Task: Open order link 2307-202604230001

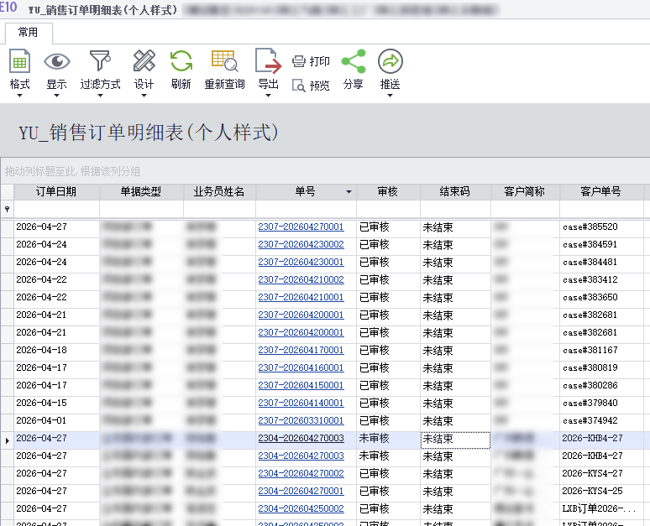Action: click(301, 263)
